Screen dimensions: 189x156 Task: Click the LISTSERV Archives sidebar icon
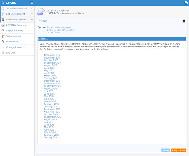3,25
